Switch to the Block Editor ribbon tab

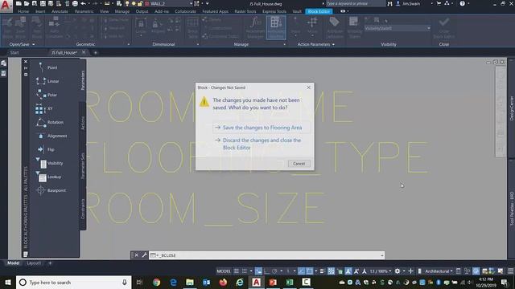[x=319, y=11]
